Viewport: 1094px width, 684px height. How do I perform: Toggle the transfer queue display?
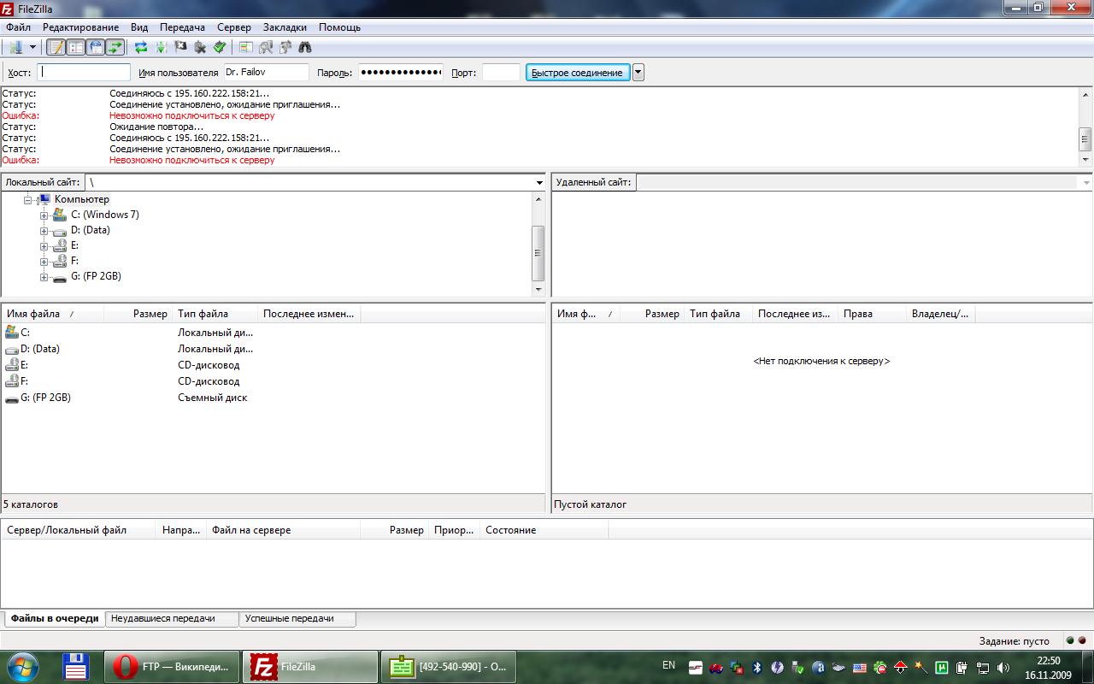tap(115, 48)
